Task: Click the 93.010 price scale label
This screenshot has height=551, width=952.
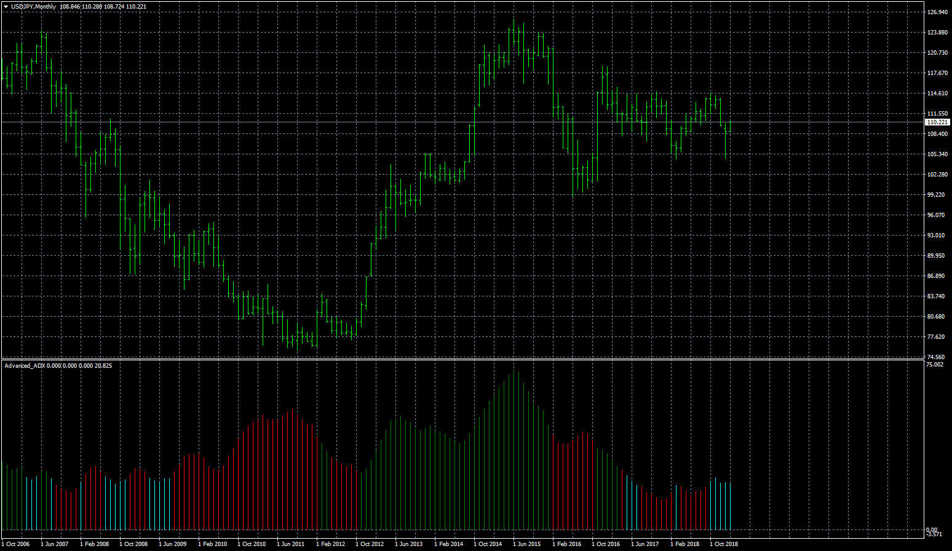Action: [x=936, y=236]
